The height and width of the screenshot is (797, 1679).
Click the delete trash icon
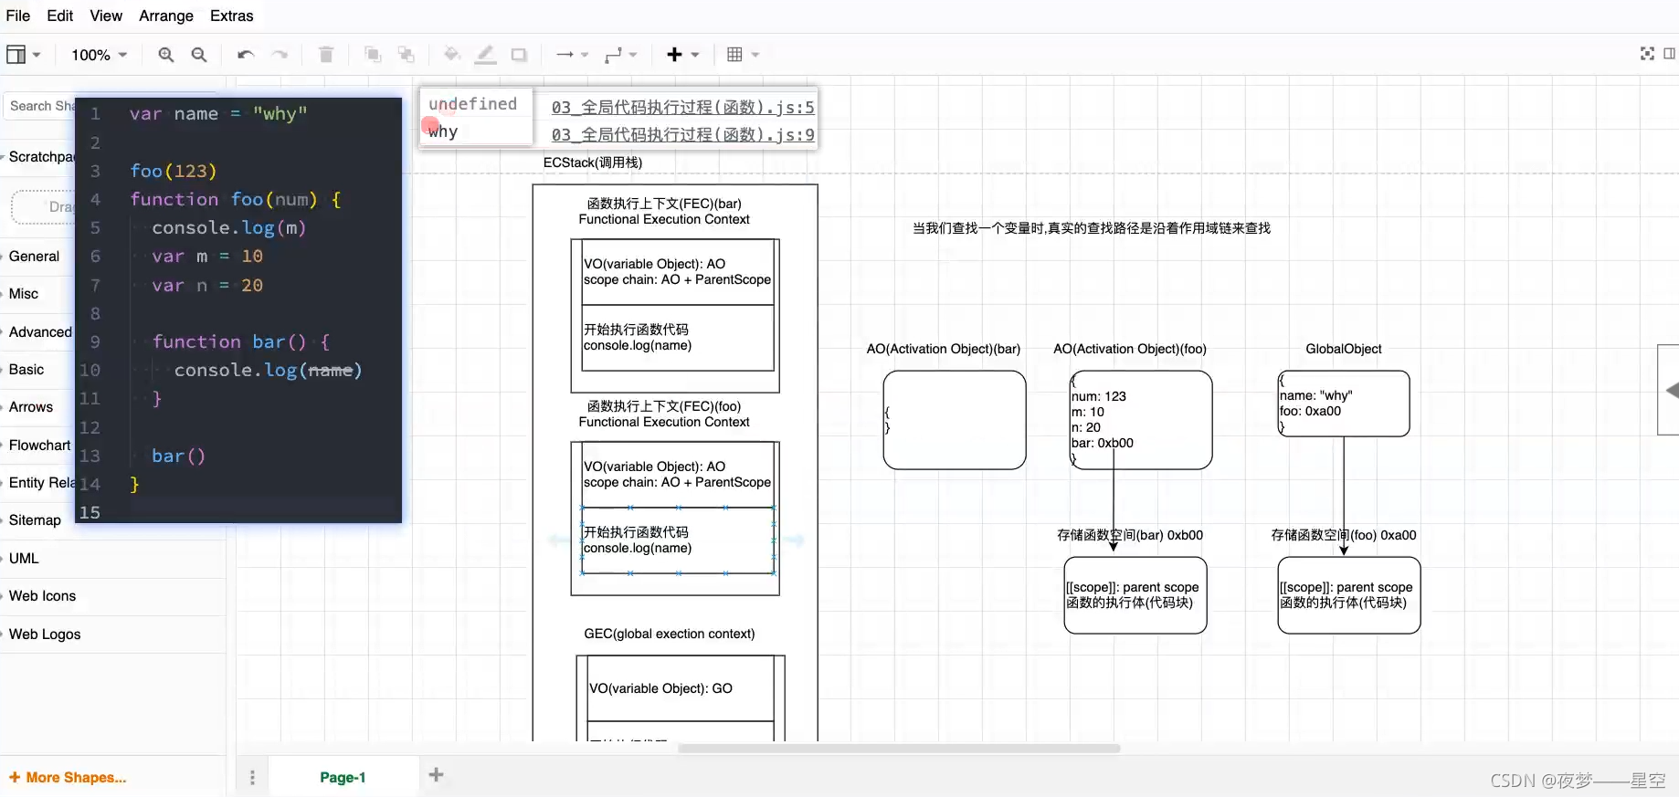326,55
